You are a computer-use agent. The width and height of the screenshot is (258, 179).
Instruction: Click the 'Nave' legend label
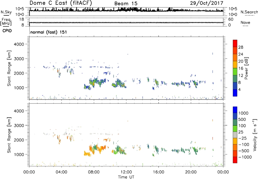[x=245, y=22]
